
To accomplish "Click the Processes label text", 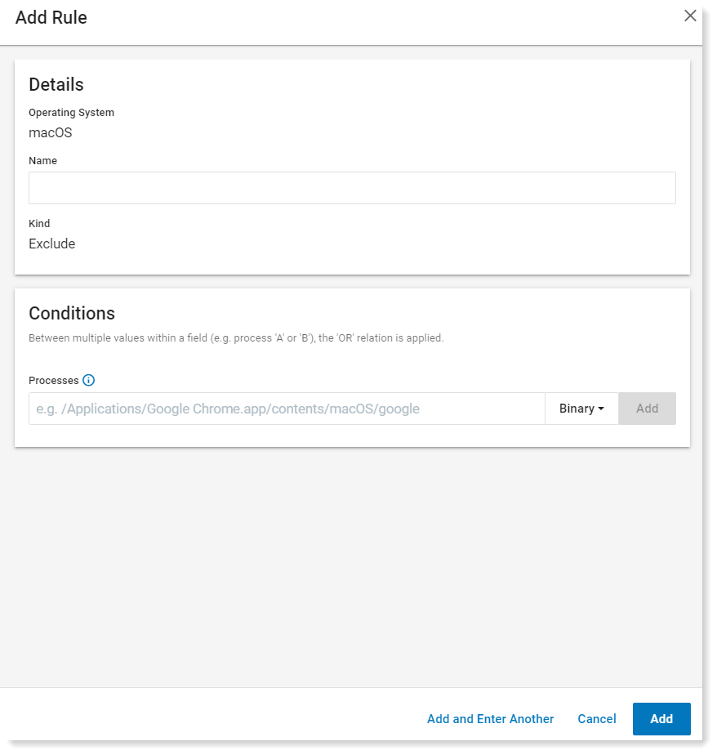I will pyautogui.click(x=53, y=381).
